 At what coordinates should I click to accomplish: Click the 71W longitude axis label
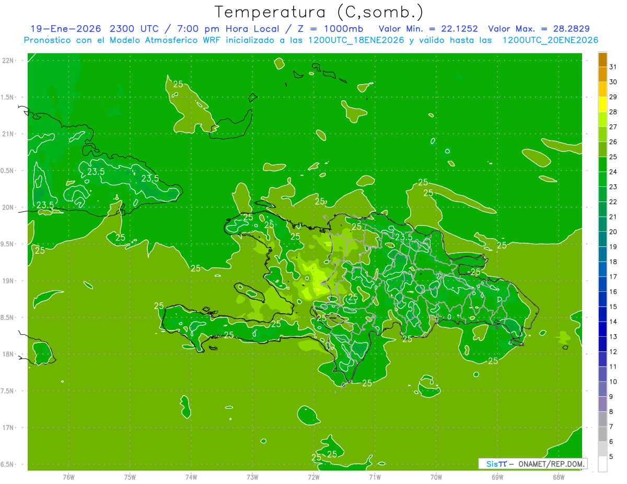pyautogui.click(x=375, y=477)
